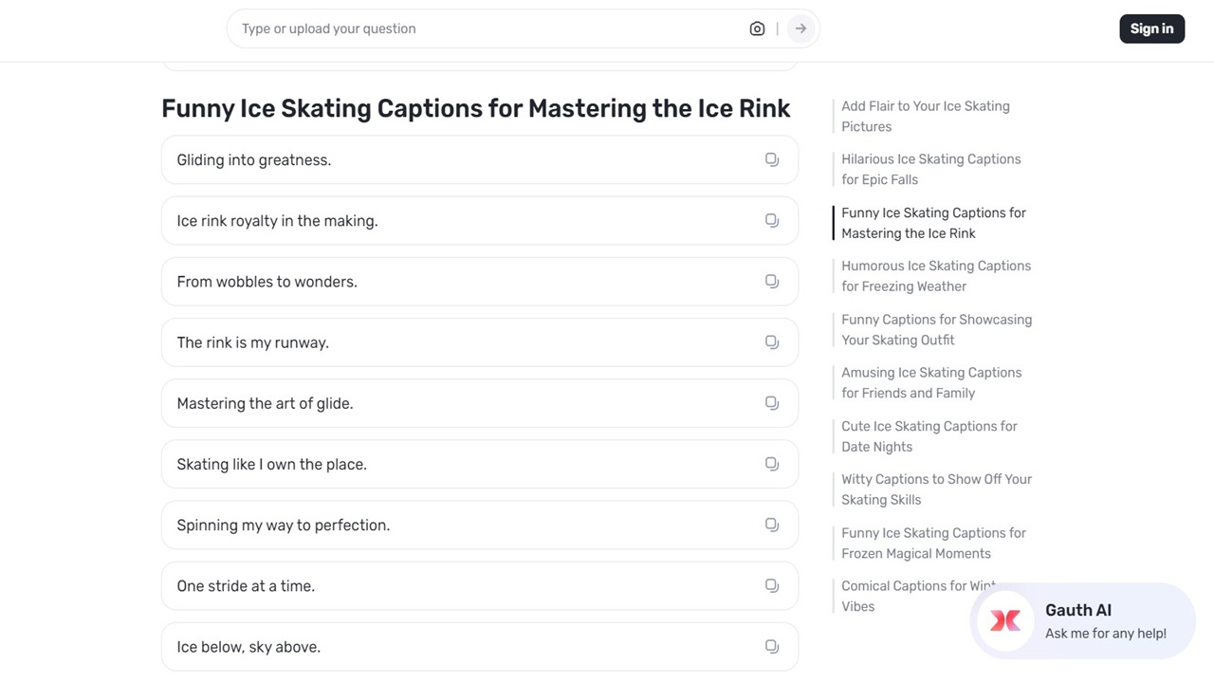
Task: Copy the 'Gliding into greatness.' caption
Action: (772, 159)
